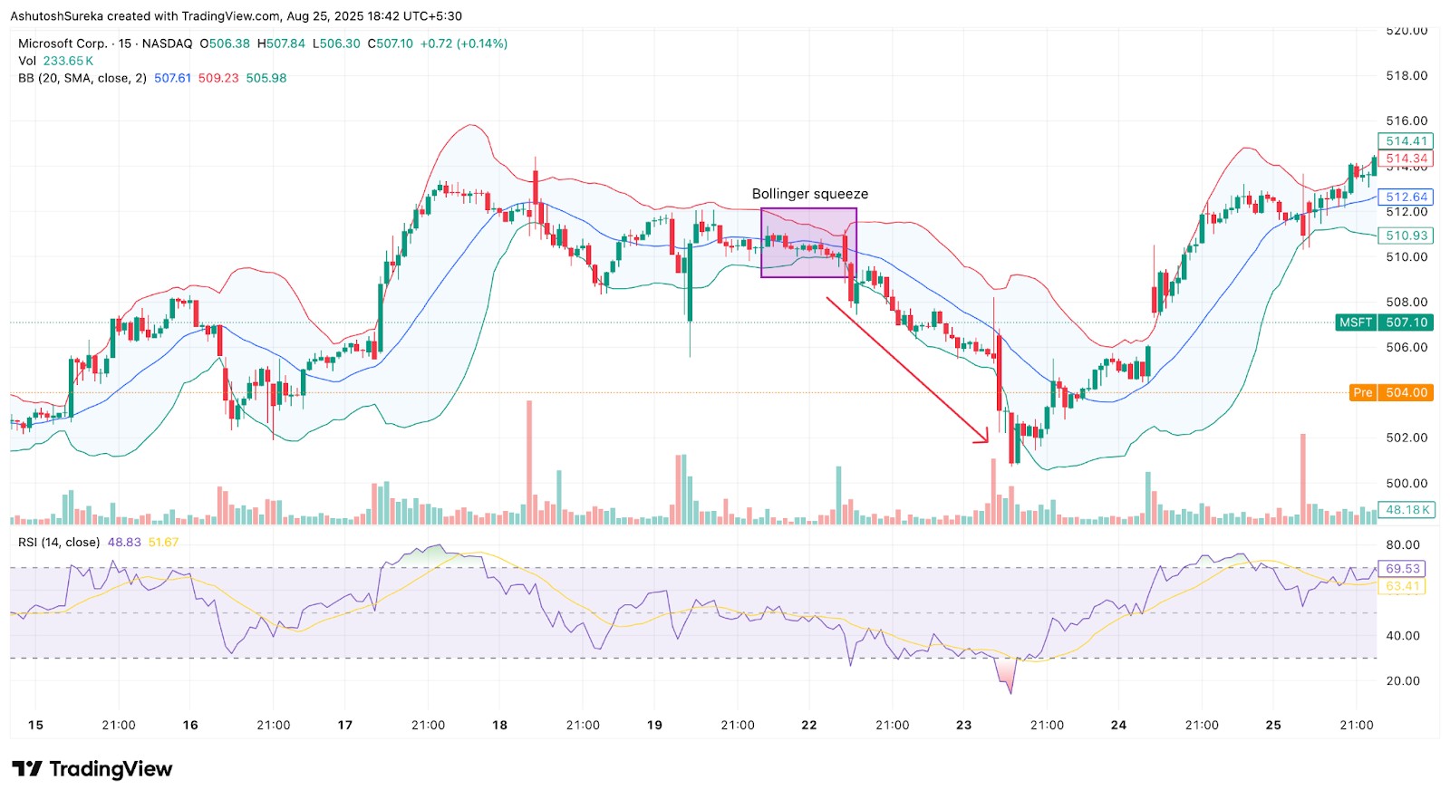Image resolution: width=1450 pixels, height=799 pixels.
Task: Click the RSI value 48.83
Action: tap(124, 543)
